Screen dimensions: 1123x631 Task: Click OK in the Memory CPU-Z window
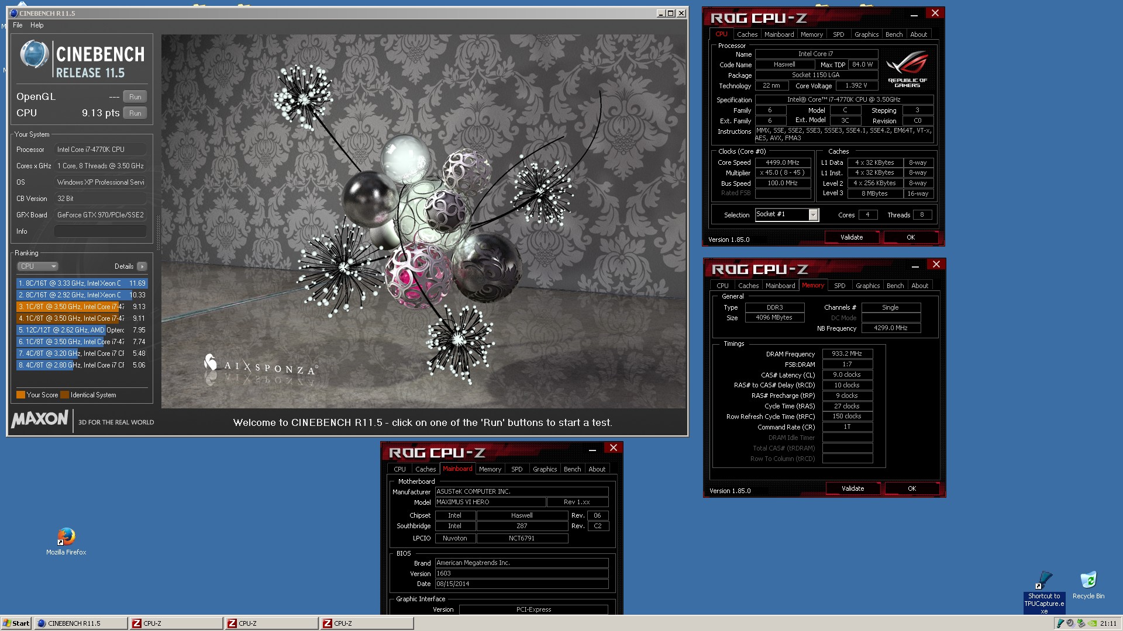pyautogui.click(x=912, y=488)
